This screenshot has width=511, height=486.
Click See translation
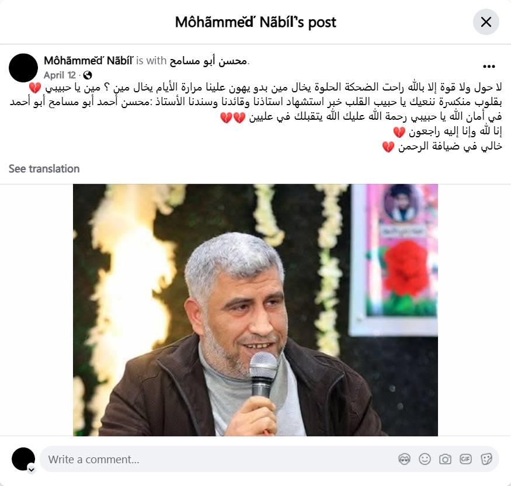[44, 168]
